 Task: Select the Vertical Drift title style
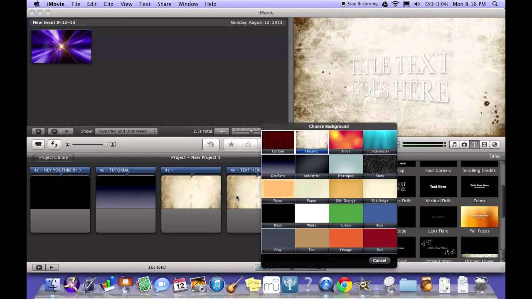[x=438, y=190]
